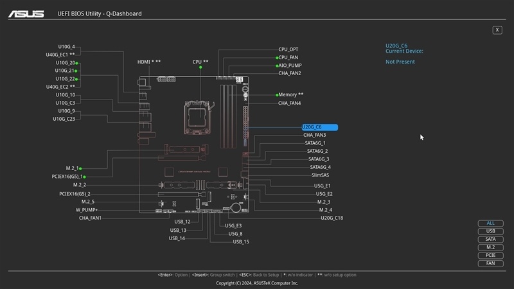Select the U5G_8 label

[x=235, y=234]
